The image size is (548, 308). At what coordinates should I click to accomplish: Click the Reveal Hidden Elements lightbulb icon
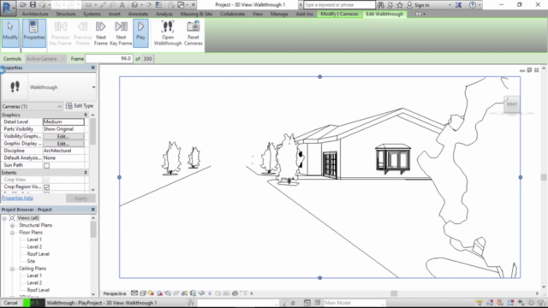click(210, 293)
